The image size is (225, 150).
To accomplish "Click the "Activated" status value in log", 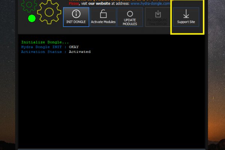I will click(x=79, y=52).
